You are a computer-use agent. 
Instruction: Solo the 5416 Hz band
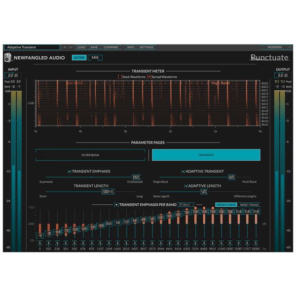178,243
